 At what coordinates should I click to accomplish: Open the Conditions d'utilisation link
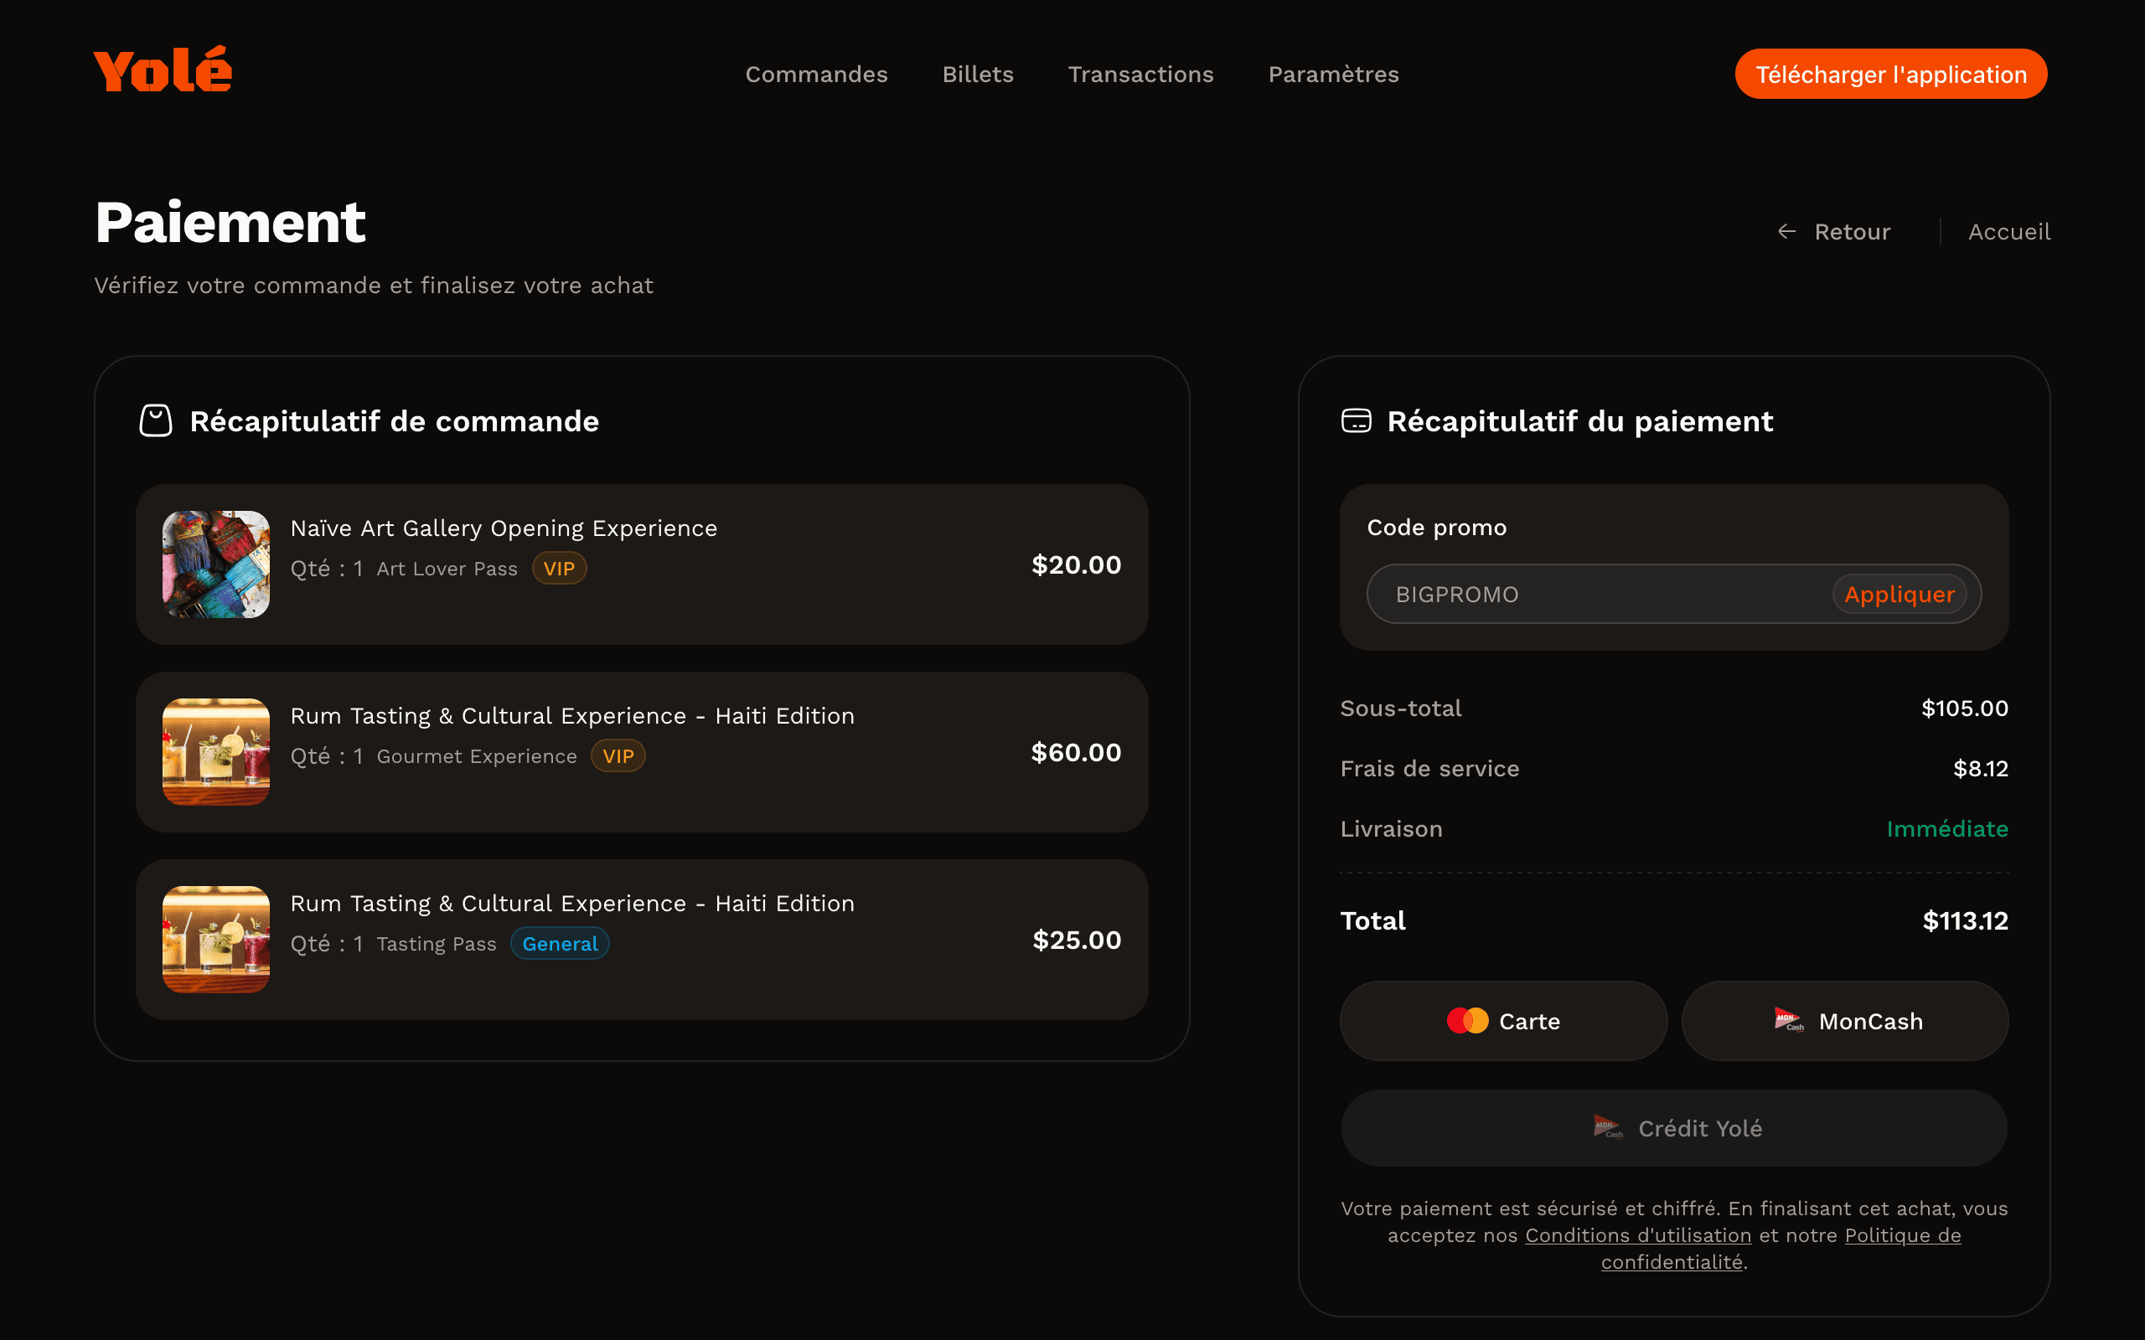pyautogui.click(x=1637, y=1235)
